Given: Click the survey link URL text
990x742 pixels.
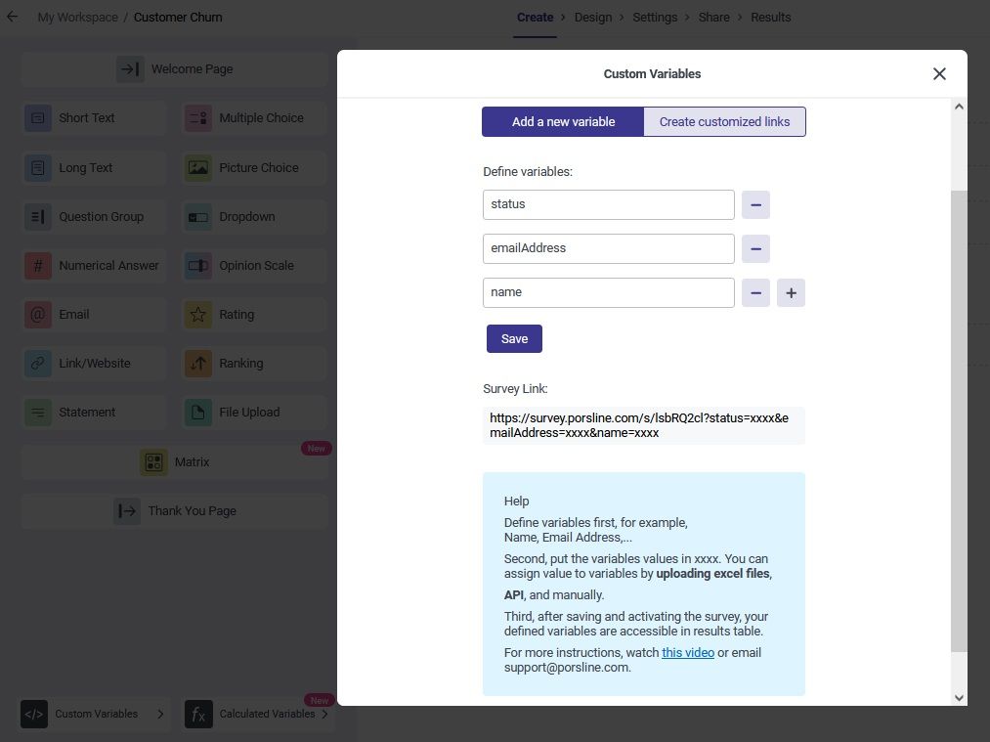Looking at the screenshot, I should [x=639, y=425].
